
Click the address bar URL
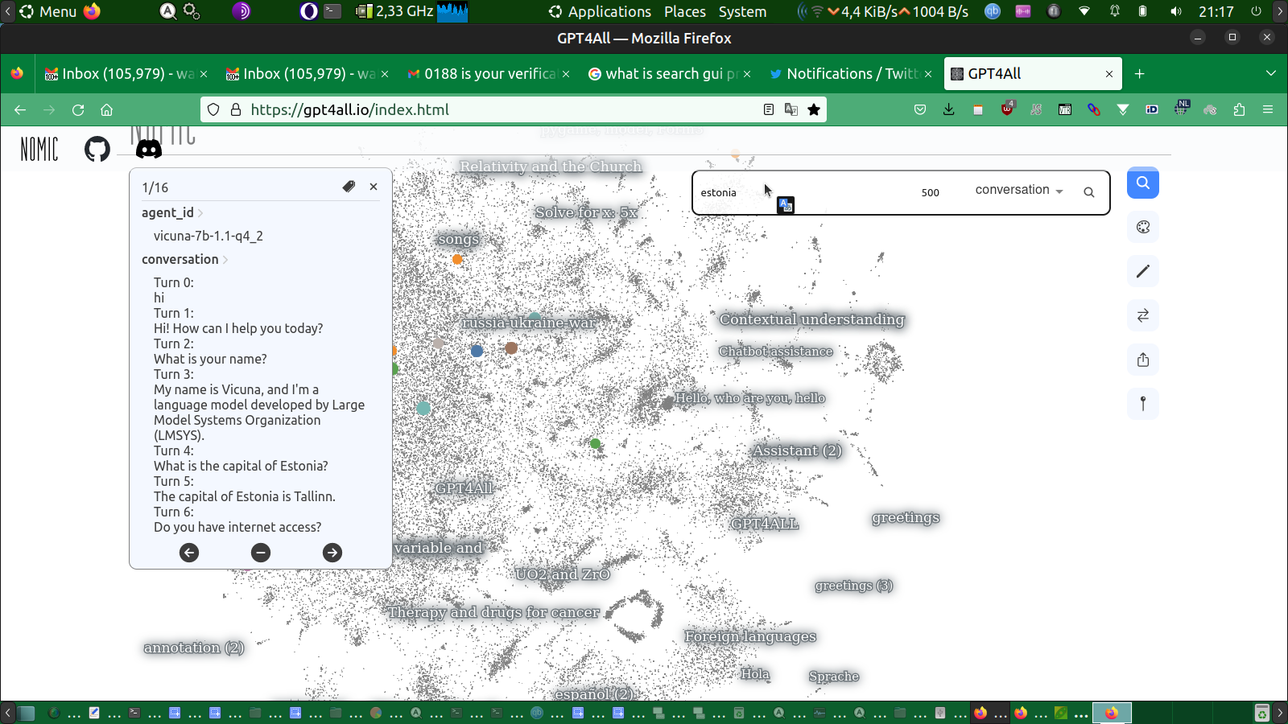pos(349,109)
